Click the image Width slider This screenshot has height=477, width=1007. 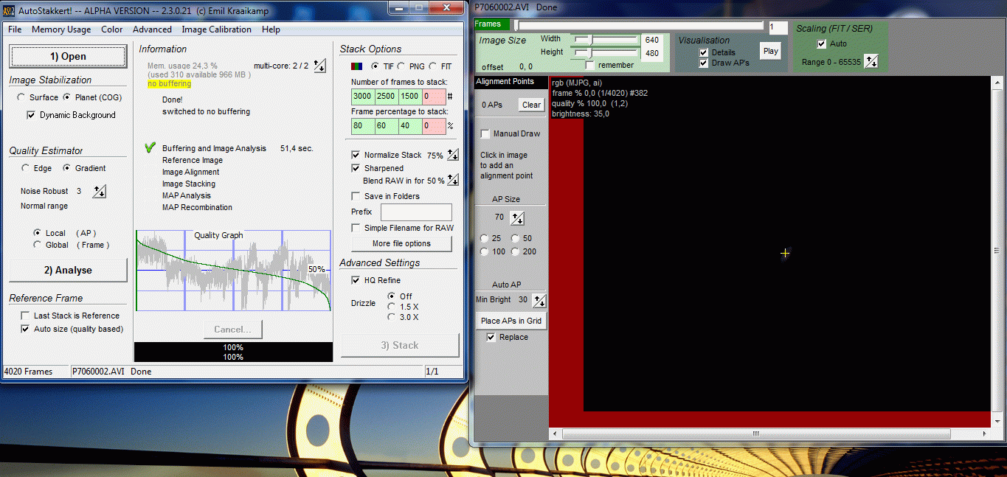pyautogui.click(x=607, y=40)
